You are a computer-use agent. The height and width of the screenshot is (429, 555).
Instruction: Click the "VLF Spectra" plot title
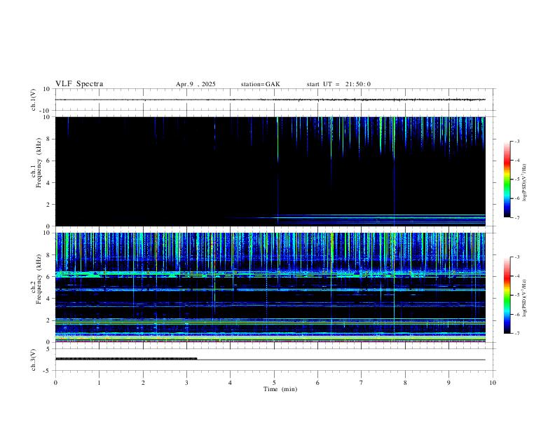pyautogui.click(x=79, y=84)
